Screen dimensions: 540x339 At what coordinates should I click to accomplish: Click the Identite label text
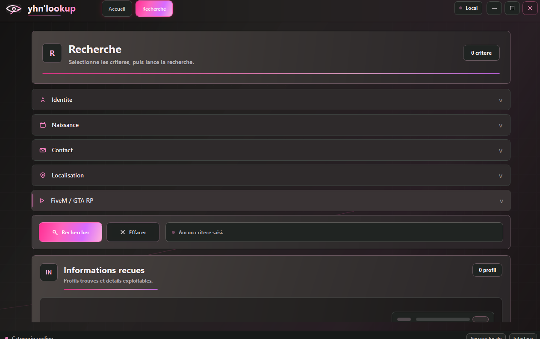(x=62, y=100)
